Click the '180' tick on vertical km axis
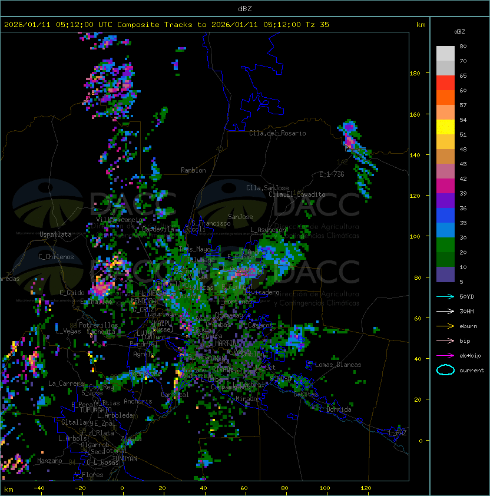 tap(415, 74)
